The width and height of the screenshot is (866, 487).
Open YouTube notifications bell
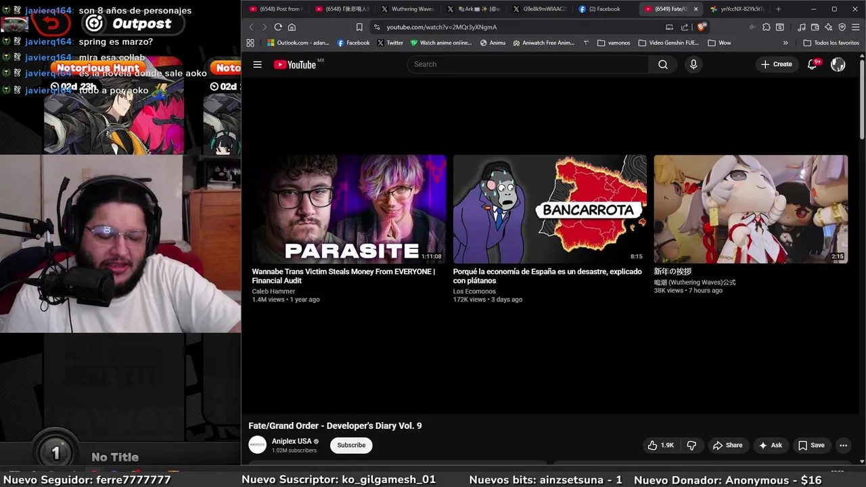pos(813,64)
